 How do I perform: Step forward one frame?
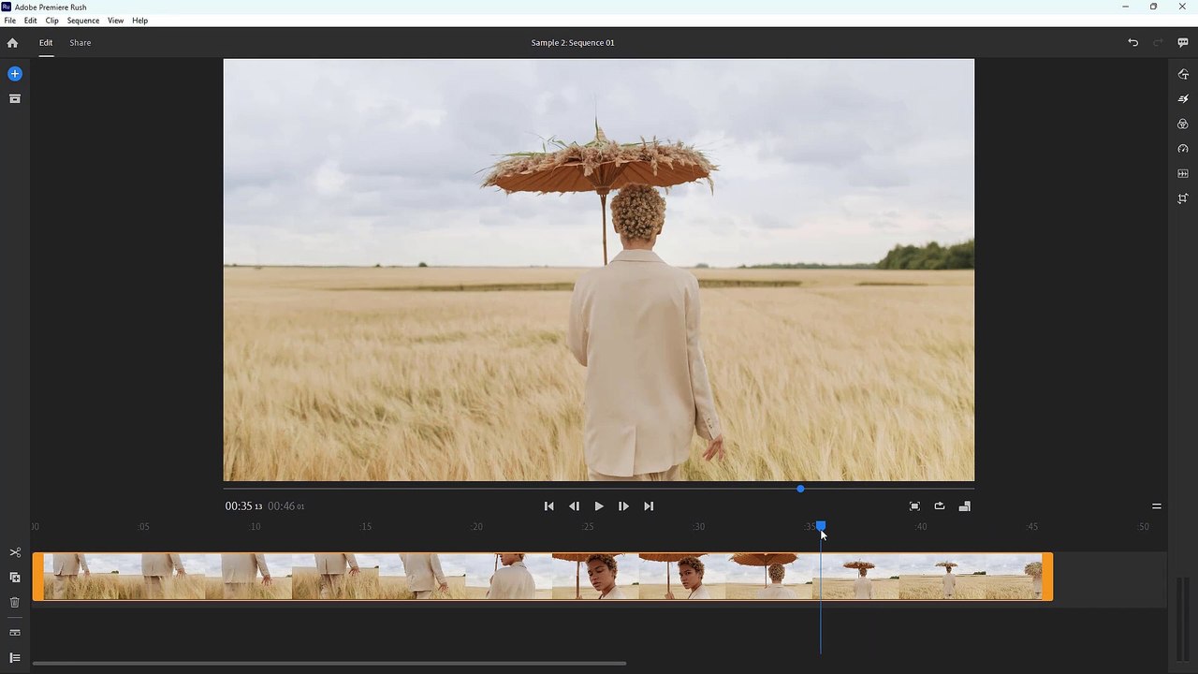tap(623, 506)
